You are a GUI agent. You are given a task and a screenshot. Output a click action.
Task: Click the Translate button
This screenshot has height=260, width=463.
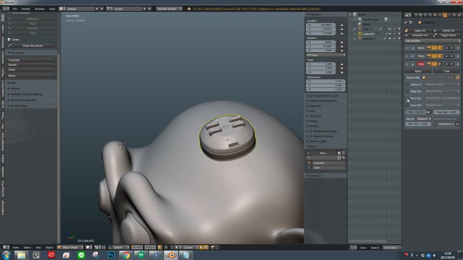[31, 60]
